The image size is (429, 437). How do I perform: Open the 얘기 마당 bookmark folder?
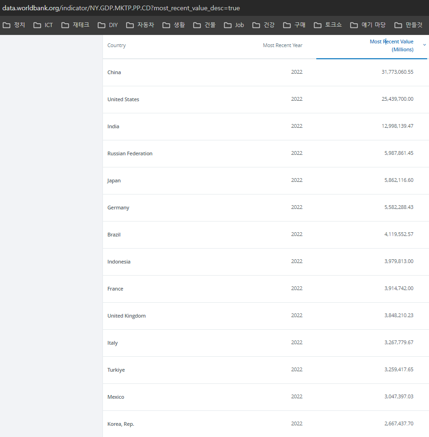(368, 25)
